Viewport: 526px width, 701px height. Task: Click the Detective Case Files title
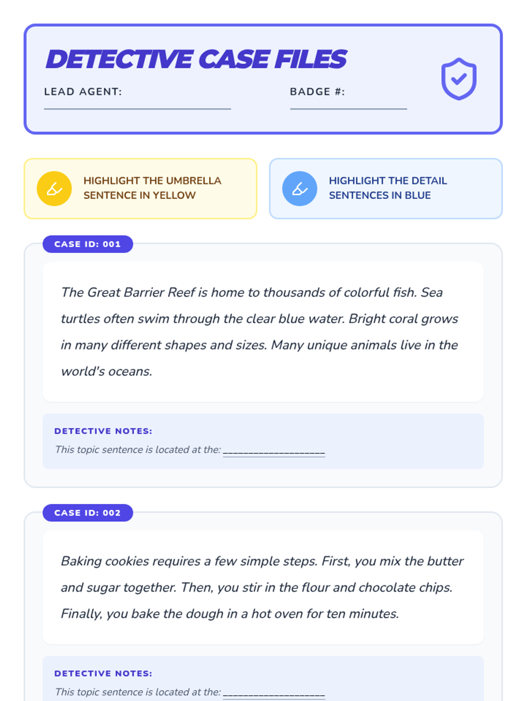[196, 59]
